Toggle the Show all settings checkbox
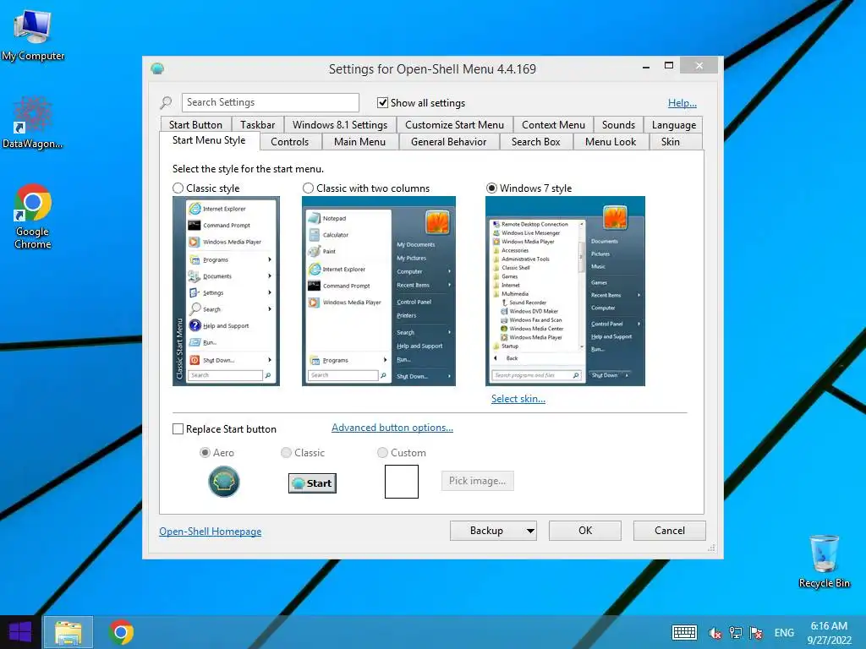 [382, 102]
